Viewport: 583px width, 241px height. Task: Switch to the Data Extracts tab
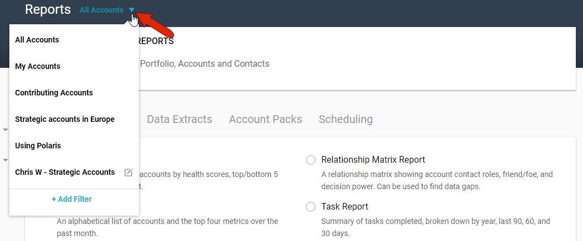pos(180,119)
